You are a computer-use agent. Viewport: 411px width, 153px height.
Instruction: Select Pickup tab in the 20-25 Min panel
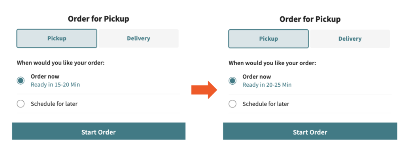coord(269,39)
